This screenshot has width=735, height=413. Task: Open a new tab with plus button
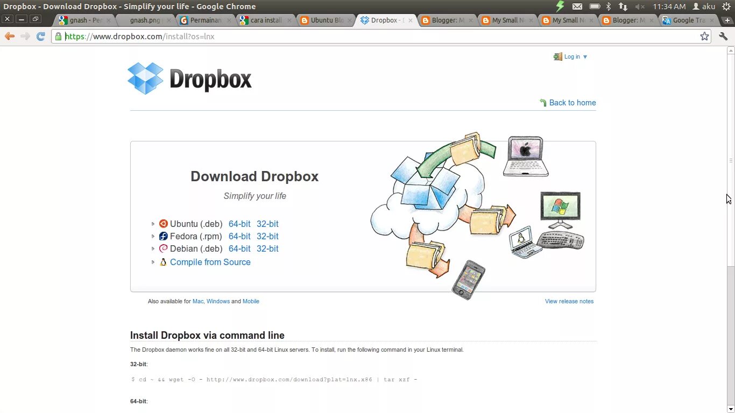coord(727,20)
